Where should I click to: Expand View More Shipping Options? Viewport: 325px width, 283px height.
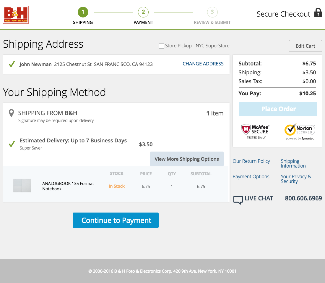point(187,159)
